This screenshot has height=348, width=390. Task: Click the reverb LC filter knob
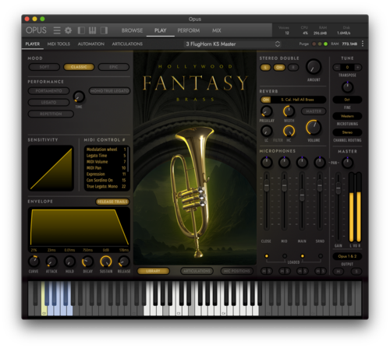[267, 131]
